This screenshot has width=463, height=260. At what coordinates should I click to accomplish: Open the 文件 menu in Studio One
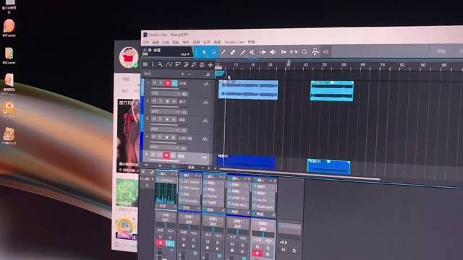(146, 43)
